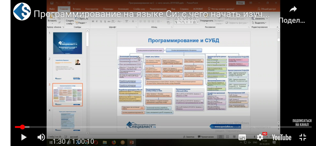Select slide 2 thumbnail in panel
The height and width of the screenshot is (146, 316).
pos(67,68)
